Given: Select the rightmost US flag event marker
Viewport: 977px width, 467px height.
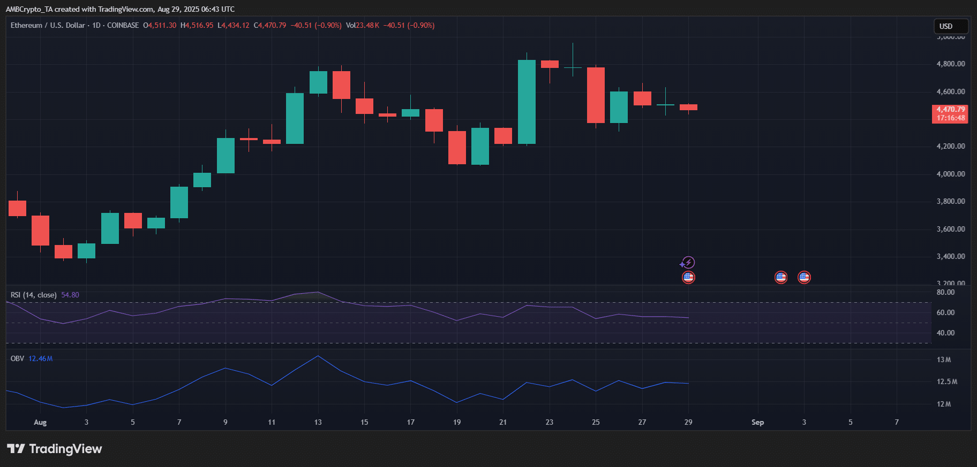Looking at the screenshot, I should tap(804, 277).
